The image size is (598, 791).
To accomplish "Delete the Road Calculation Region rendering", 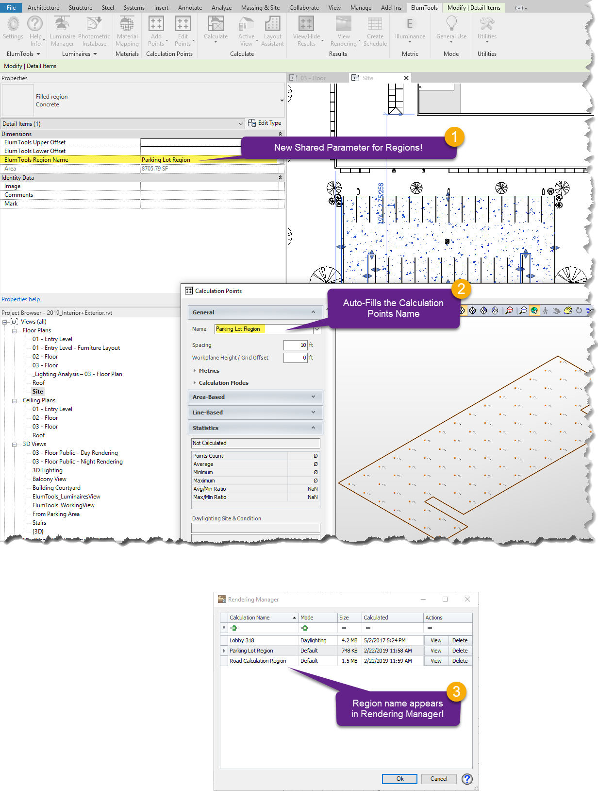I will (x=460, y=661).
